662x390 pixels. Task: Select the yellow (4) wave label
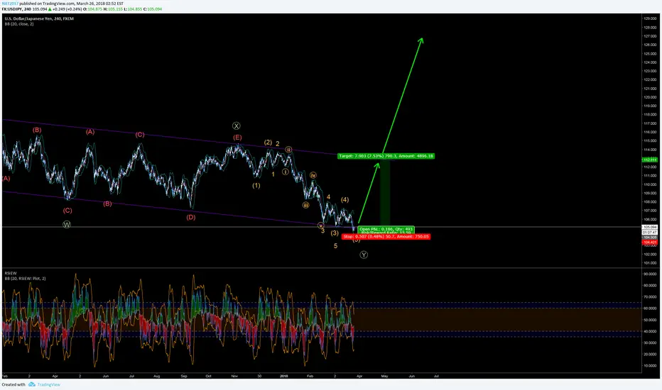click(345, 200)
